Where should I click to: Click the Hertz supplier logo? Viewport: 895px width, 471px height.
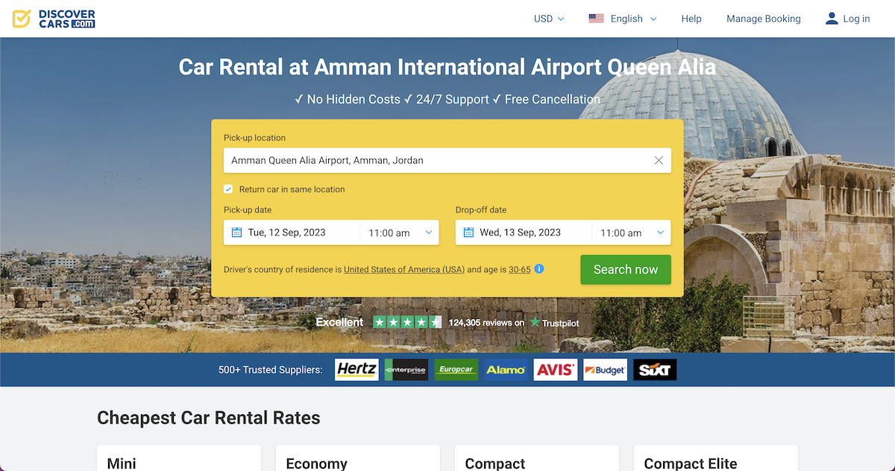click(x=357, y=370)
